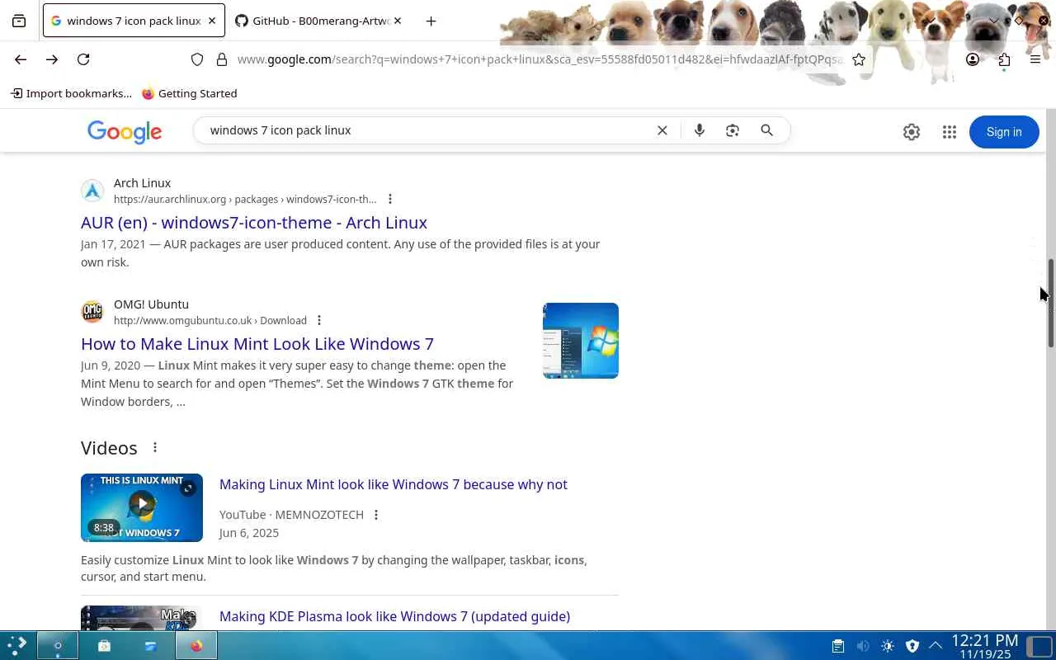Click the 'Easily customize Linux Mint' video description
Image resolution: width=1056 pixels, height=660 pixels.
click(334, 568)
